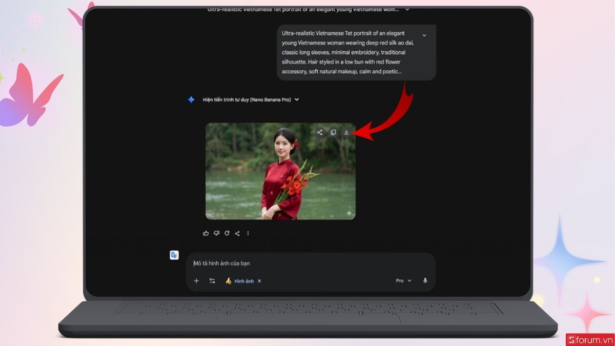
Task: Expand the full prompt text bubble
Action: 424,35
